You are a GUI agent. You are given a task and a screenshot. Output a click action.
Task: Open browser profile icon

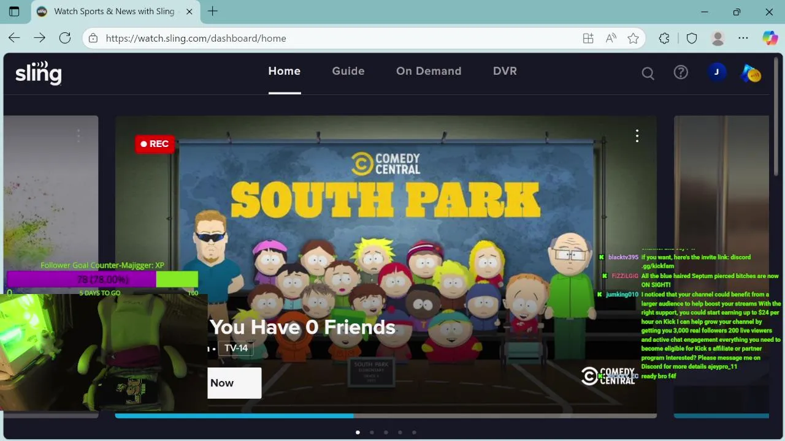click(718, 38)
